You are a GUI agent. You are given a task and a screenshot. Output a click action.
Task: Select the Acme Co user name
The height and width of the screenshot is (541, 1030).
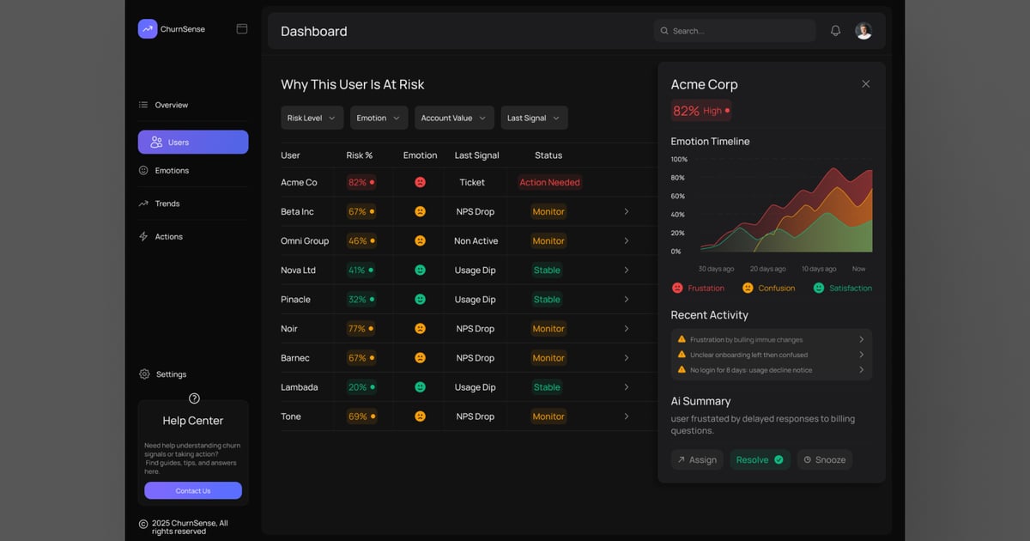(x=299, y=182)
